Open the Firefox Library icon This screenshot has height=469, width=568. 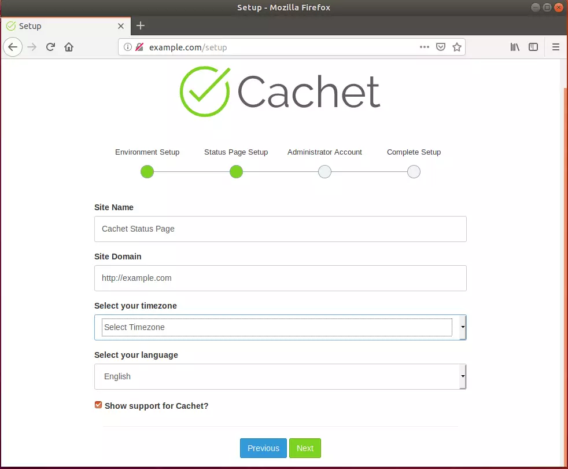pos(515,47)
